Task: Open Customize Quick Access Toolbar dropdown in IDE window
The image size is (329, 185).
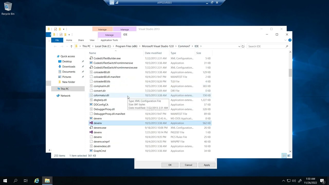Action: (69, 34)
